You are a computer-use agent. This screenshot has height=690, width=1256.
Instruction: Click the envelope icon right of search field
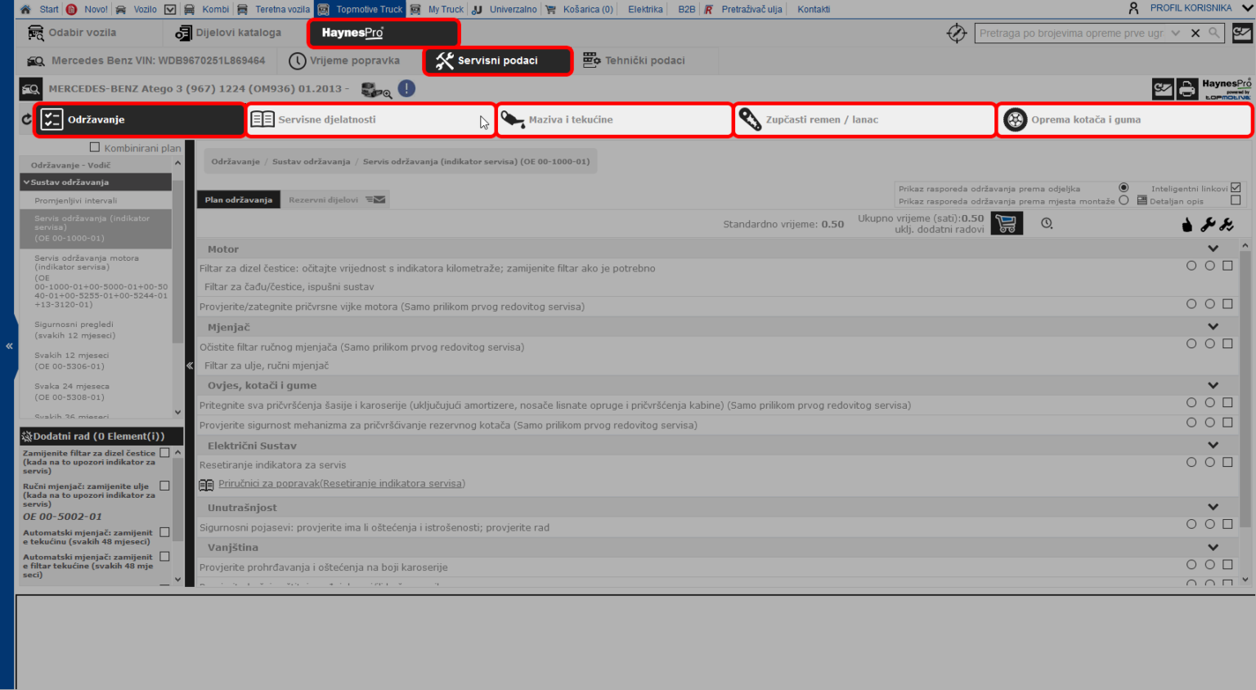[1242, 34]
